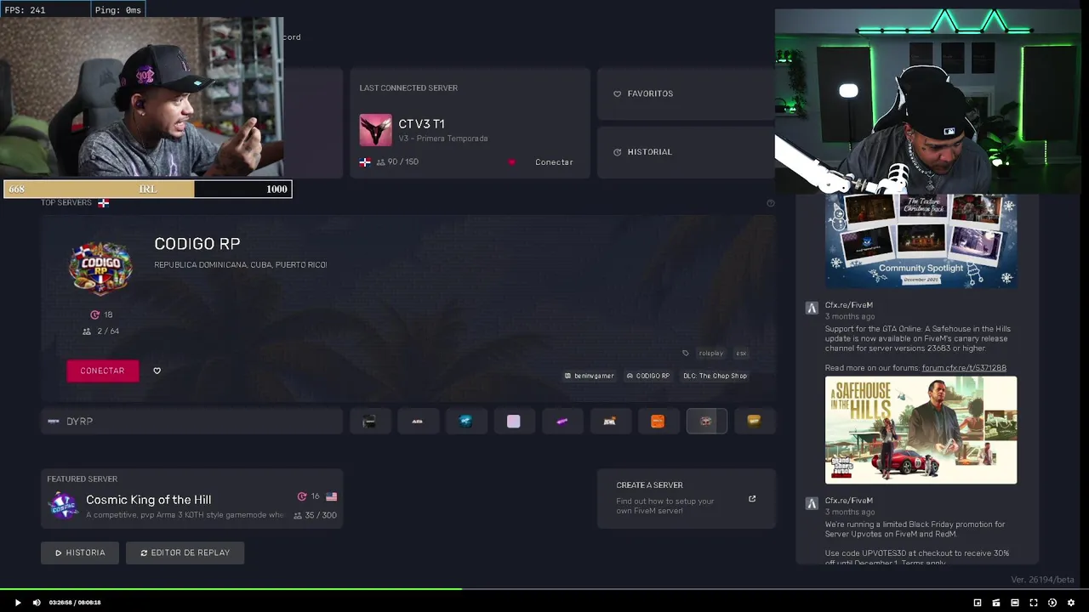Click the clock icon beside Historial
The image size is (1089, 612).
618,152
